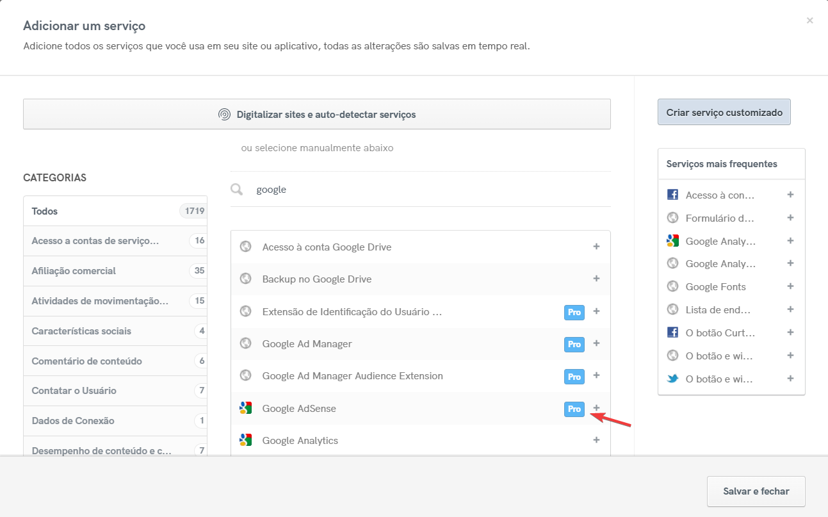Screen dimensions: 828x517
Task: Add Google AdSense using its plus sign
Action: (596, 408)
